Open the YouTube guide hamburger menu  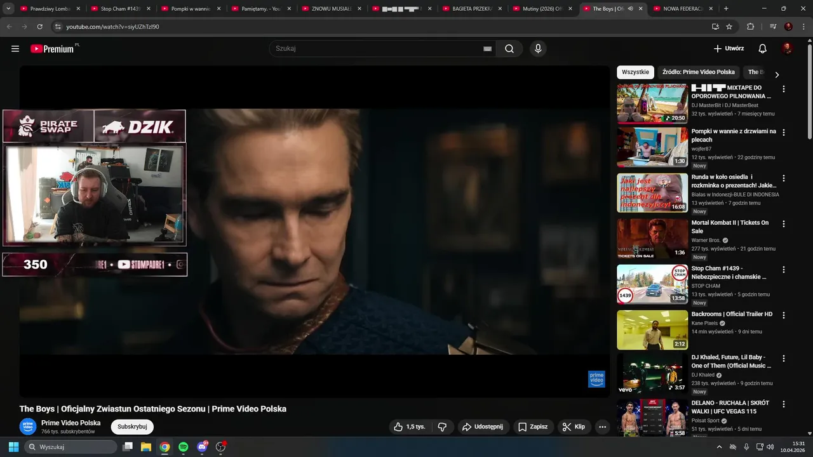pos(15,49)
